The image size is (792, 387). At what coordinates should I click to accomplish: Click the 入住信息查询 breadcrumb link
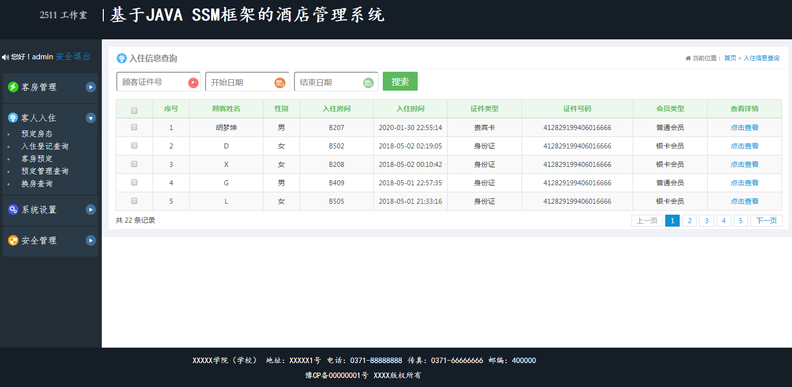click(762, 58)
